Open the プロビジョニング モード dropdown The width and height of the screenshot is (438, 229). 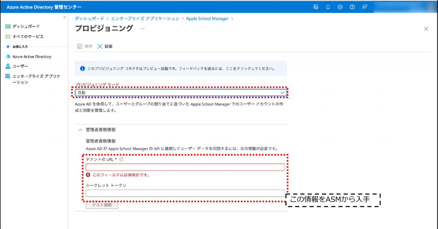click(x=181, y=92)
